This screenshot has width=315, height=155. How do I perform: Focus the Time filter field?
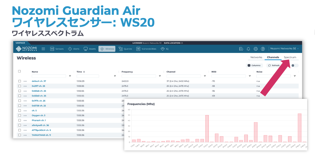click(88, 76)
